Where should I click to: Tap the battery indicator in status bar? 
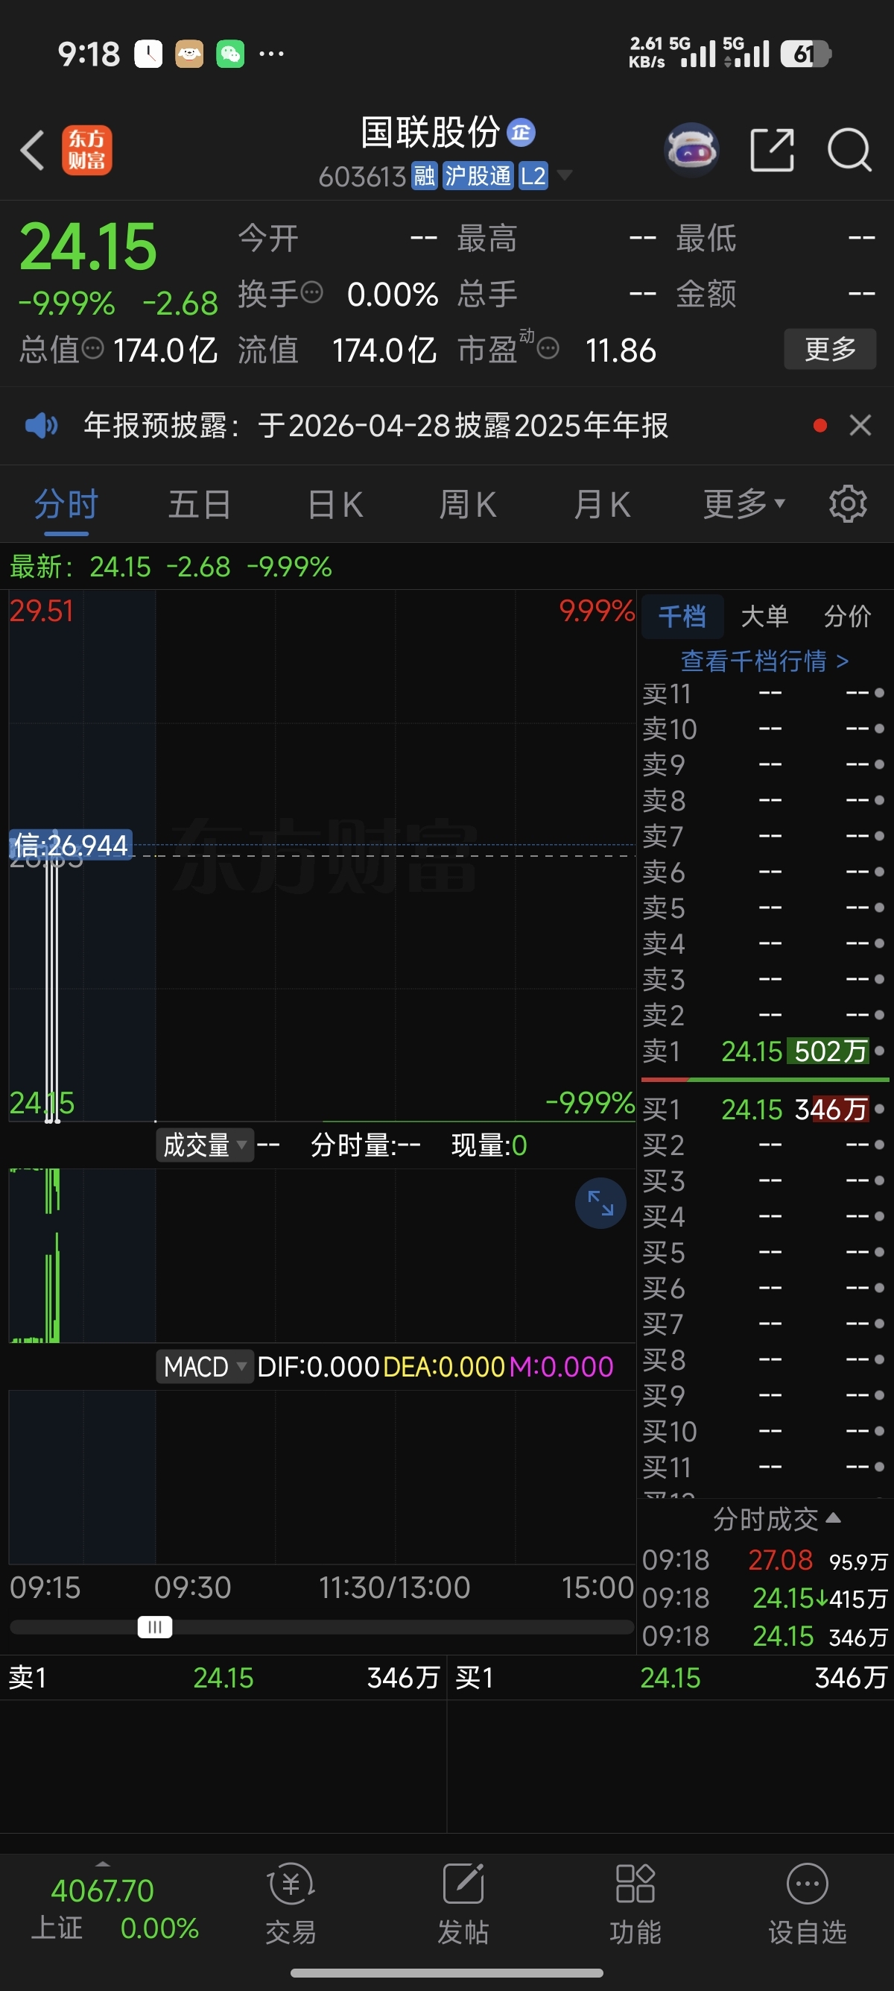(x=805, y=54)
